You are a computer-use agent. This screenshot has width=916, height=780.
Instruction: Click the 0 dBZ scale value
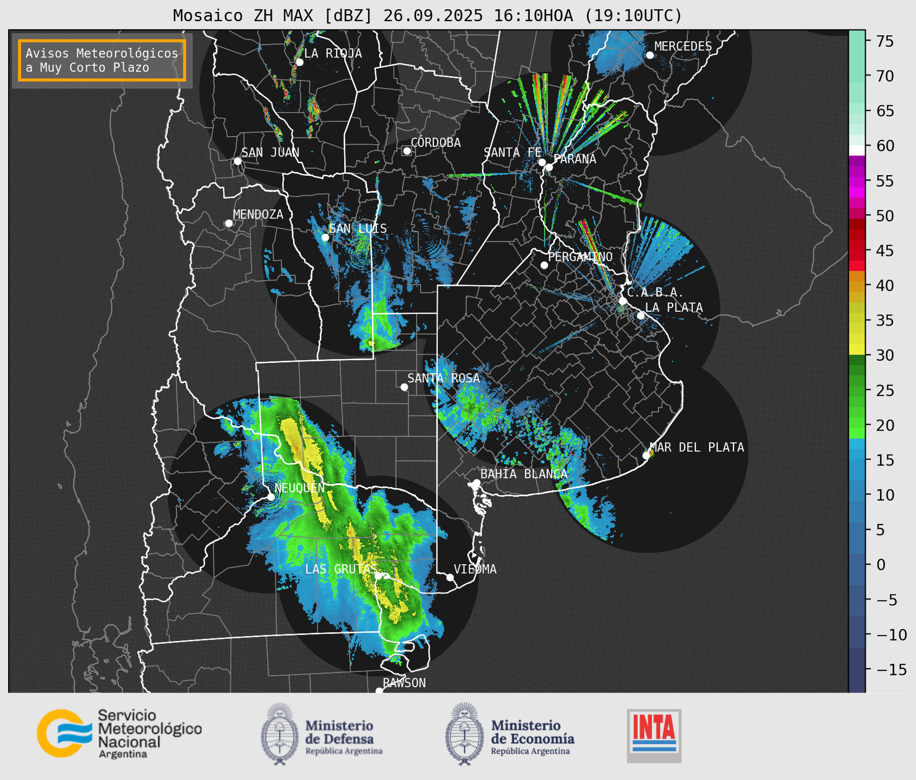(x=881, y=565)
